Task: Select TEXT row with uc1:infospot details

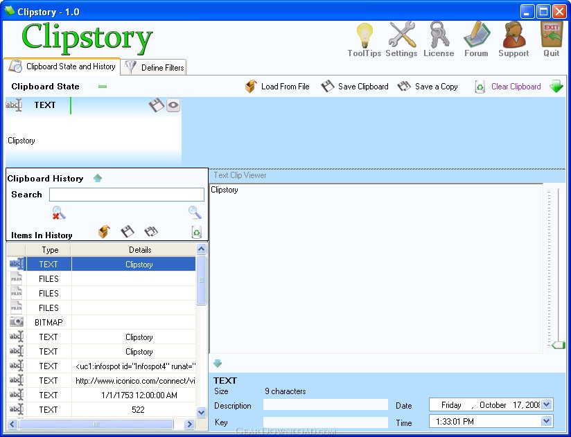Action: [x=101, y=366]
